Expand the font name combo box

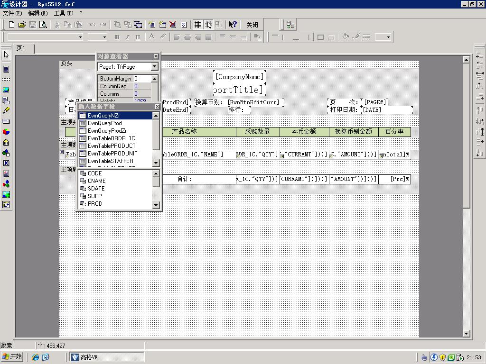click(x=80, y=37)
